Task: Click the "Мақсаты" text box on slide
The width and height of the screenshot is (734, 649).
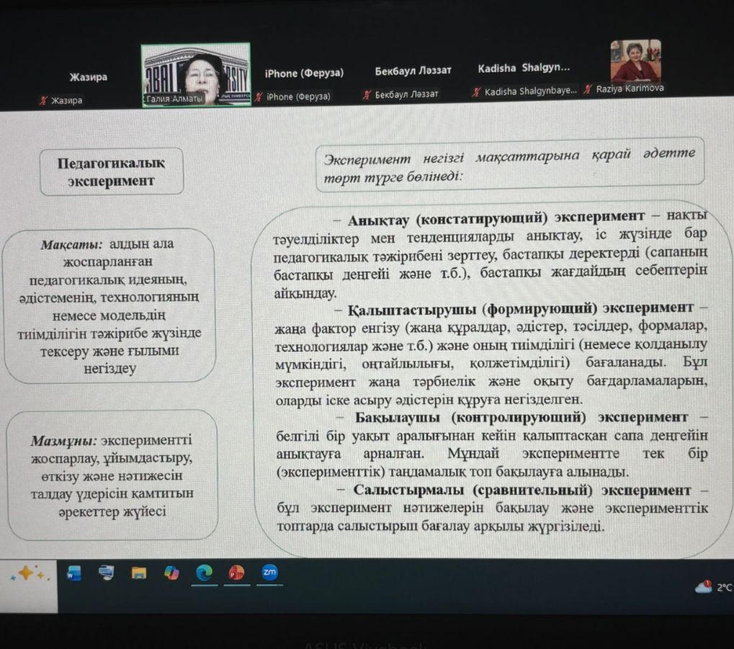Action: pos(110,305)
